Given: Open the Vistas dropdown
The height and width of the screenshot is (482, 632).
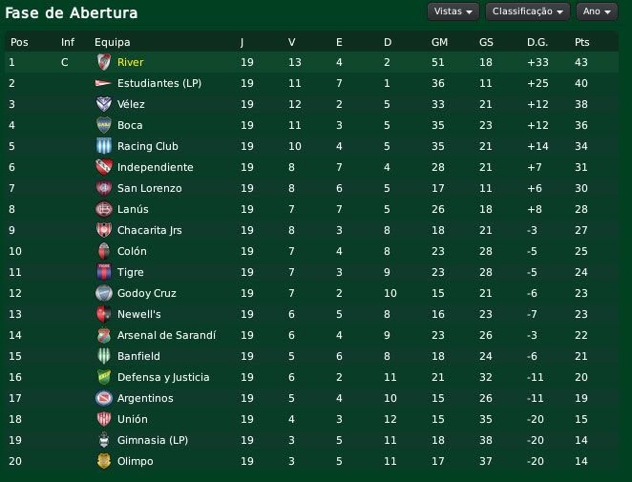Looking at the screenshot, I should (453, 11).
